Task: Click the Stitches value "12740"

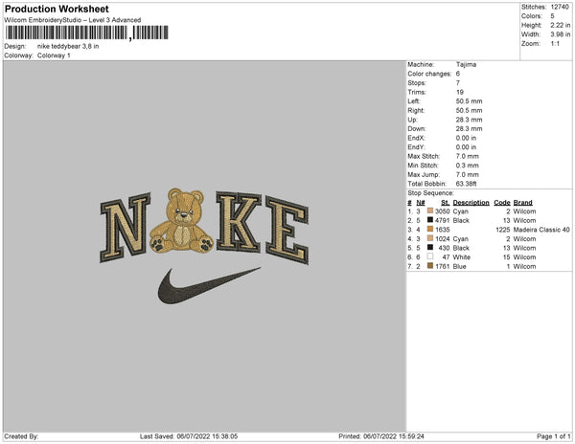Action: tap(560, 7)
